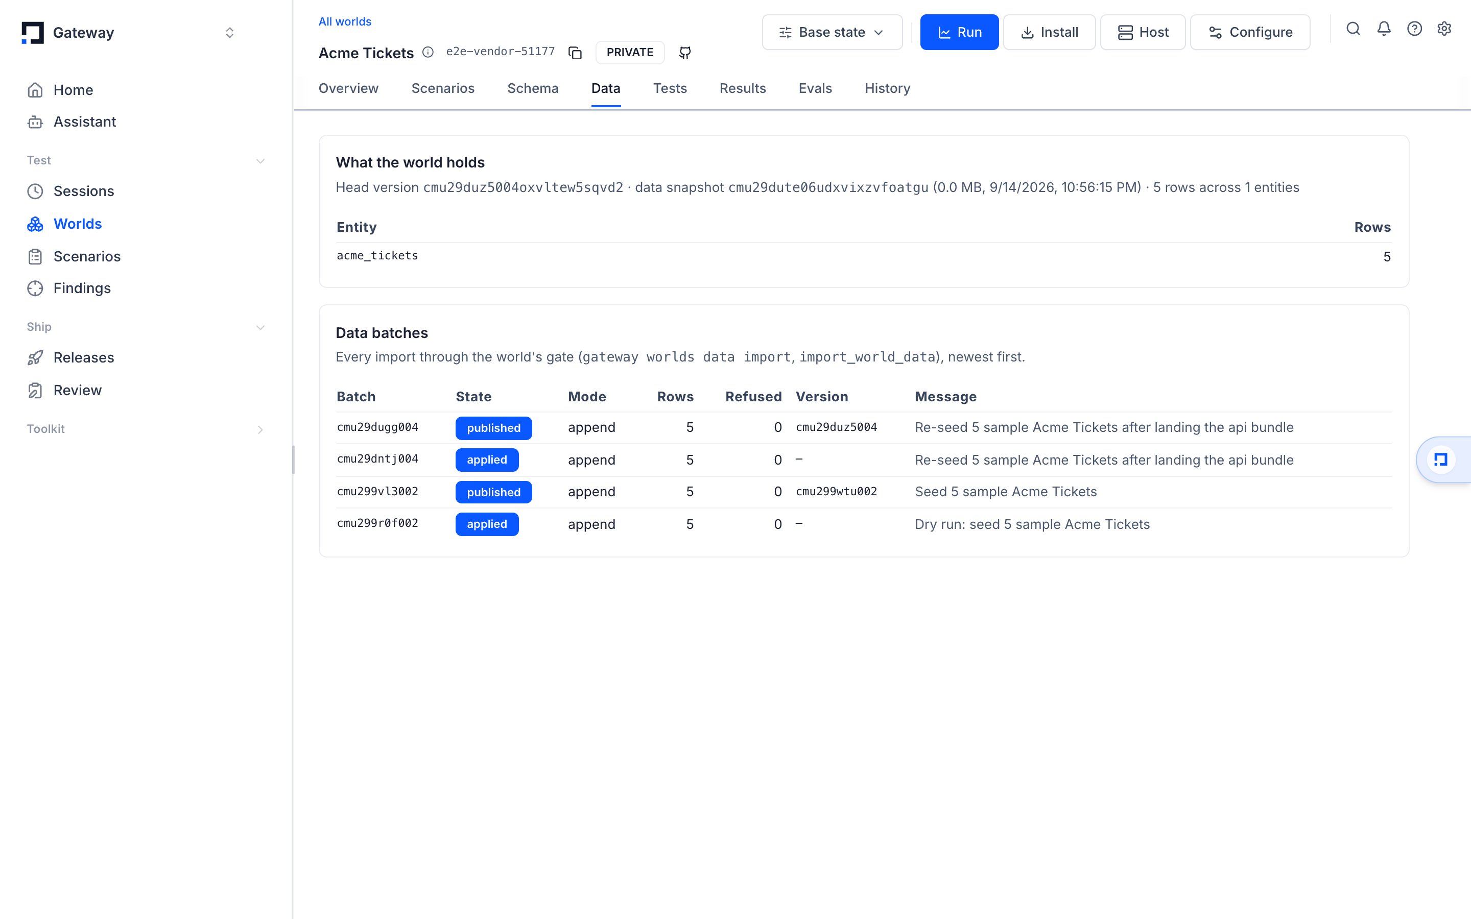
Task: Open the Configure button
Action: click(x=1250, y=32)
